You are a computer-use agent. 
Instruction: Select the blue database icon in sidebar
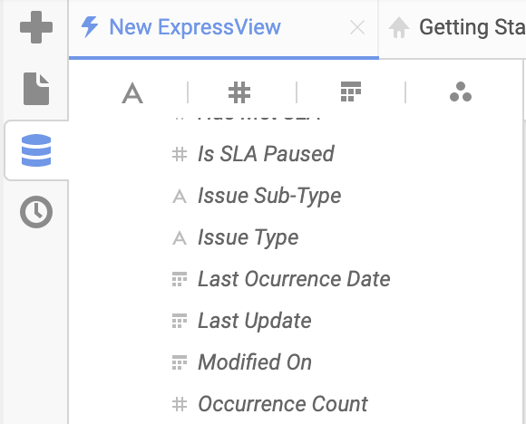coord(36,150)
